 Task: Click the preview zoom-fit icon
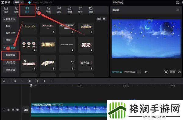[x=166, y=72]
